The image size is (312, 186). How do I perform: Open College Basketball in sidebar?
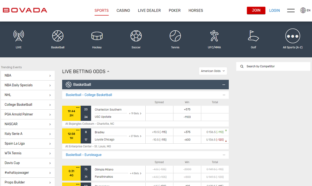[27, 105]
